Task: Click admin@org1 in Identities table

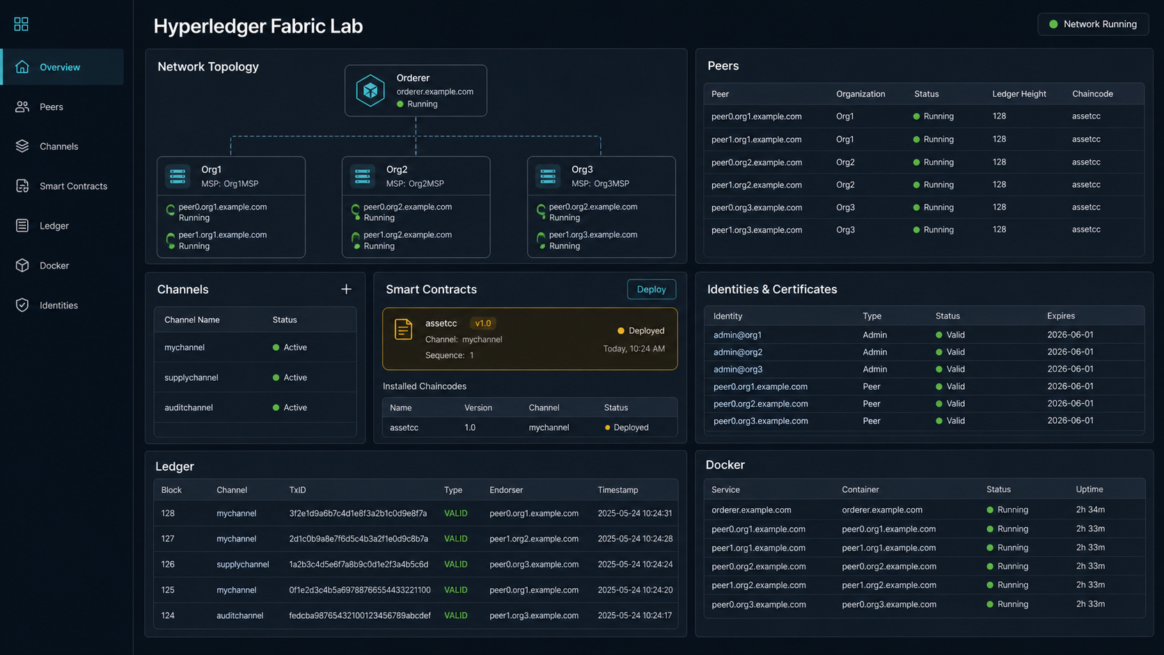Action: [737, 335]
